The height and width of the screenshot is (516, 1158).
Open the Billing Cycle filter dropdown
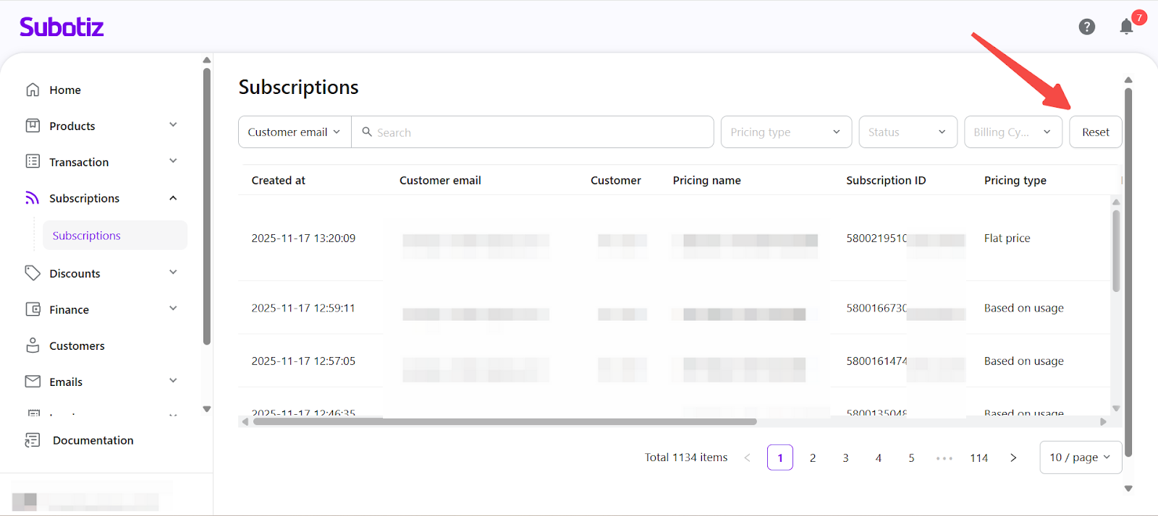1013,132
